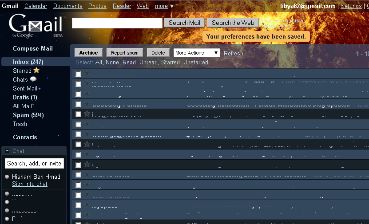Open the Spam (594) folder
This screenshot has width=369, height=224.
pyautogui.click(x=28, y=115)
